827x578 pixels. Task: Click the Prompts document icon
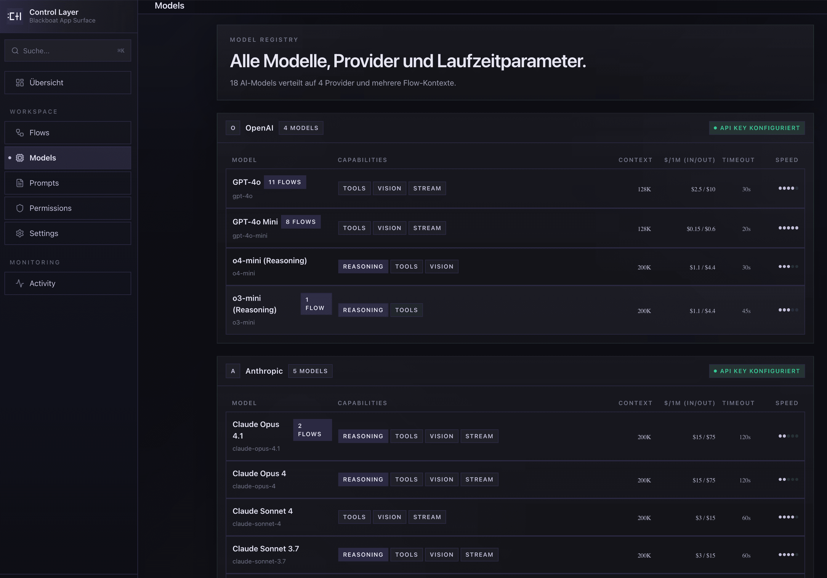(x=20, y=183)
